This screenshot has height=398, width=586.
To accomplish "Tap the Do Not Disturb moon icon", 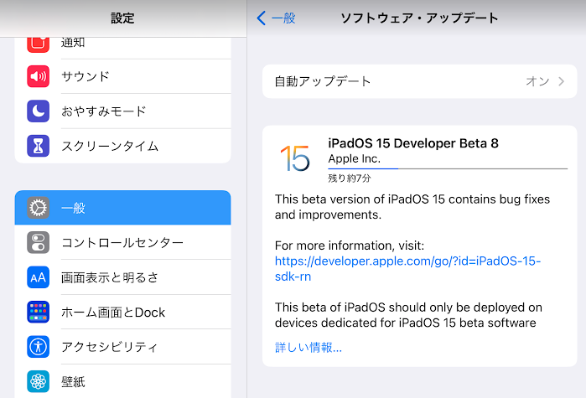I will [38, 111].
